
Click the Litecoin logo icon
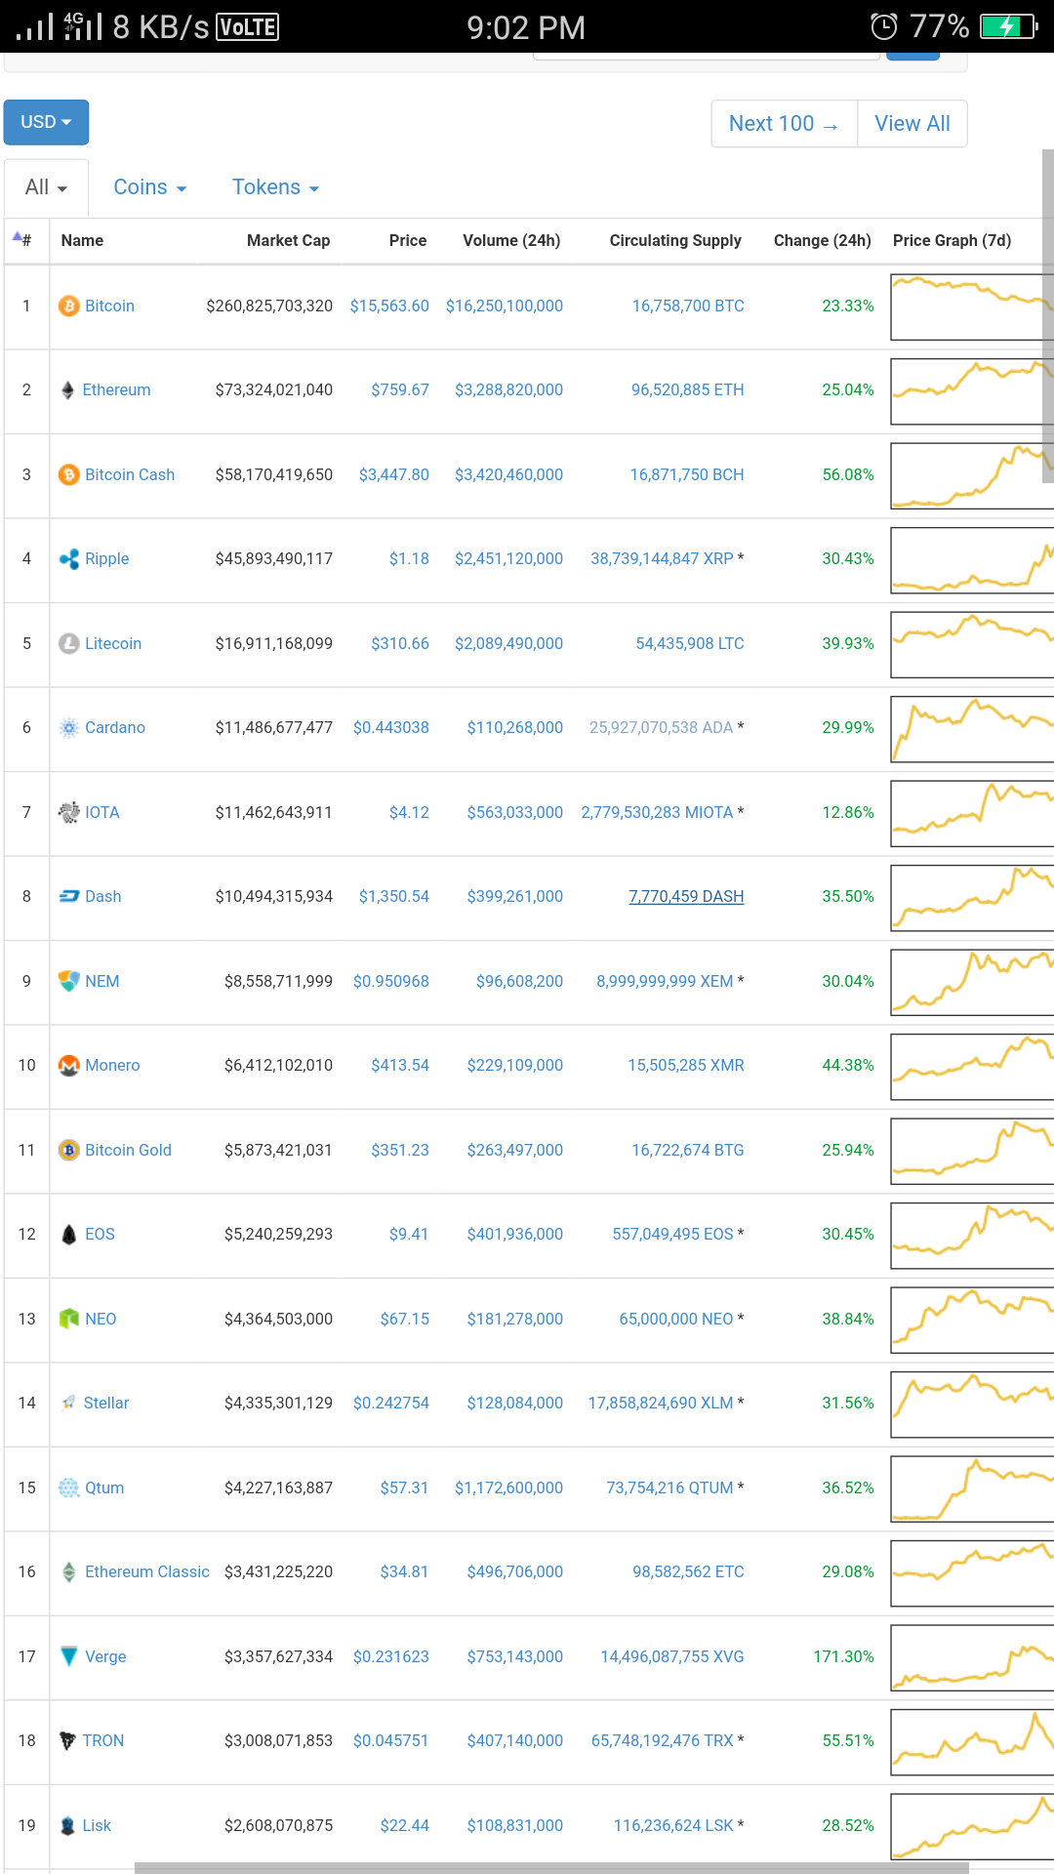pos(68,644)
